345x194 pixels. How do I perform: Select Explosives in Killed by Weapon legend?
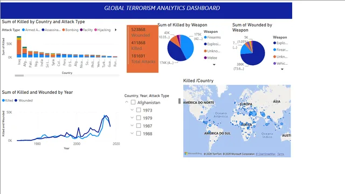coord(212,44)
